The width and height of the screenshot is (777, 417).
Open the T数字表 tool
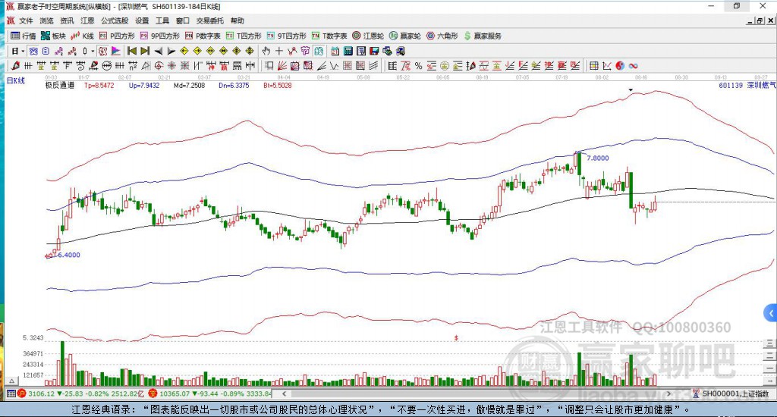[329, 36]
